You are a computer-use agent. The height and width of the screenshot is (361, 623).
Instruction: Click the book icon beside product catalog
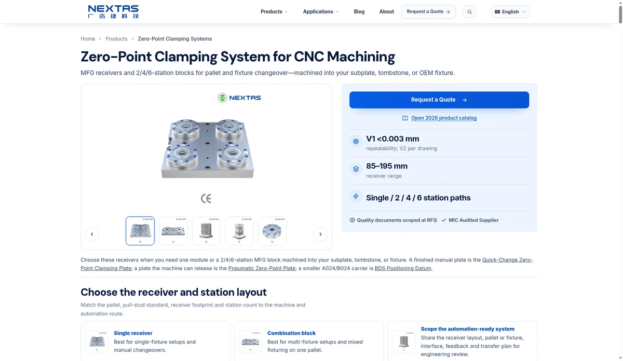click(x=405, y=118)
